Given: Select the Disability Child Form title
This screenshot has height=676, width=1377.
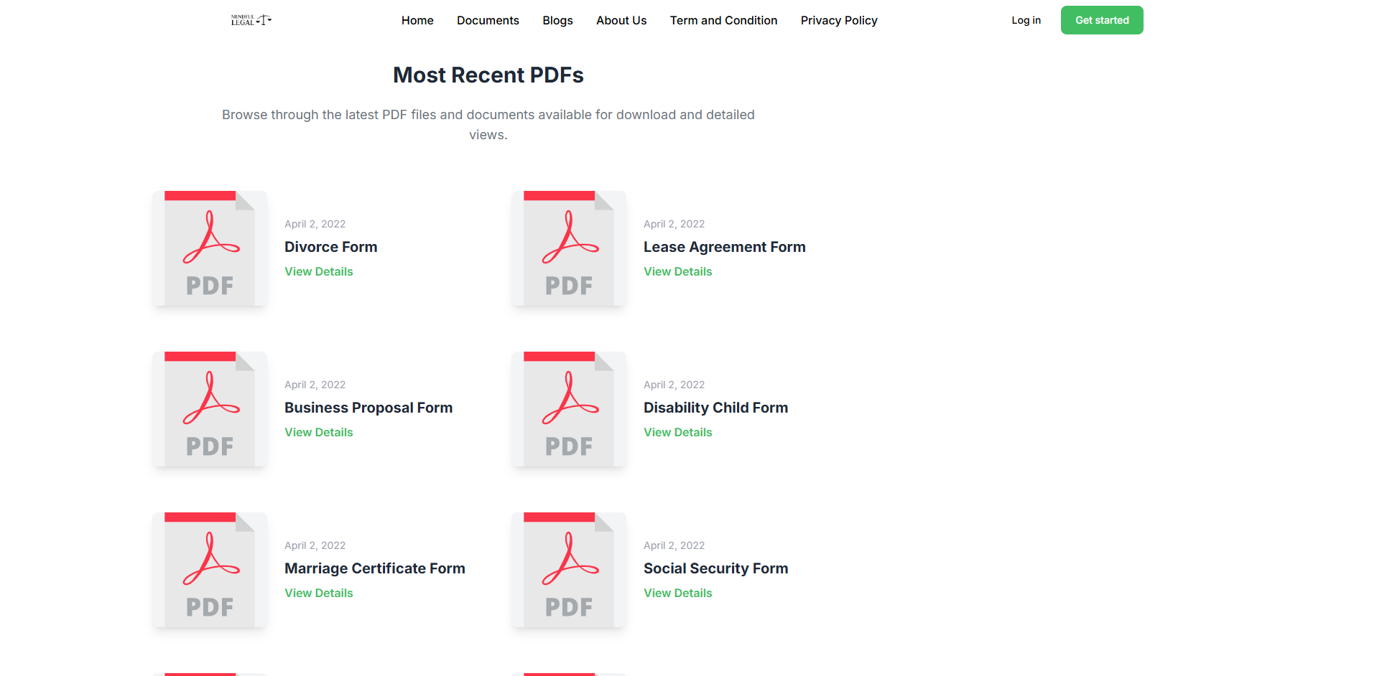Looking at the screenshot, I should coord(716,408).
